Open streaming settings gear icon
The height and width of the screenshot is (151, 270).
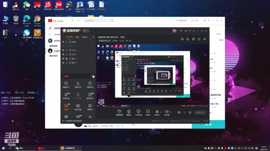[190, 113]
